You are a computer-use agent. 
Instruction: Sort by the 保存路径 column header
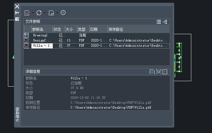(138, 29)
